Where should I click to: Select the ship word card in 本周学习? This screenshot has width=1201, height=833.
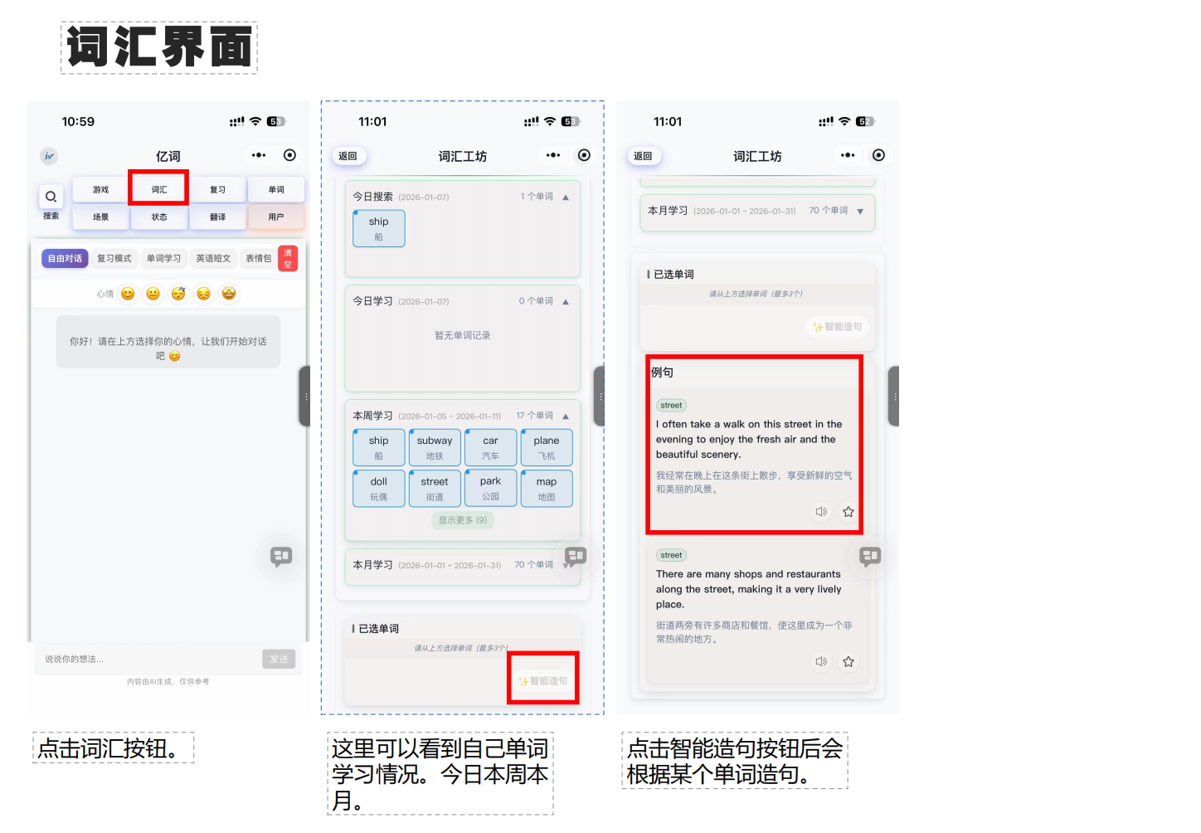[378, 447]
